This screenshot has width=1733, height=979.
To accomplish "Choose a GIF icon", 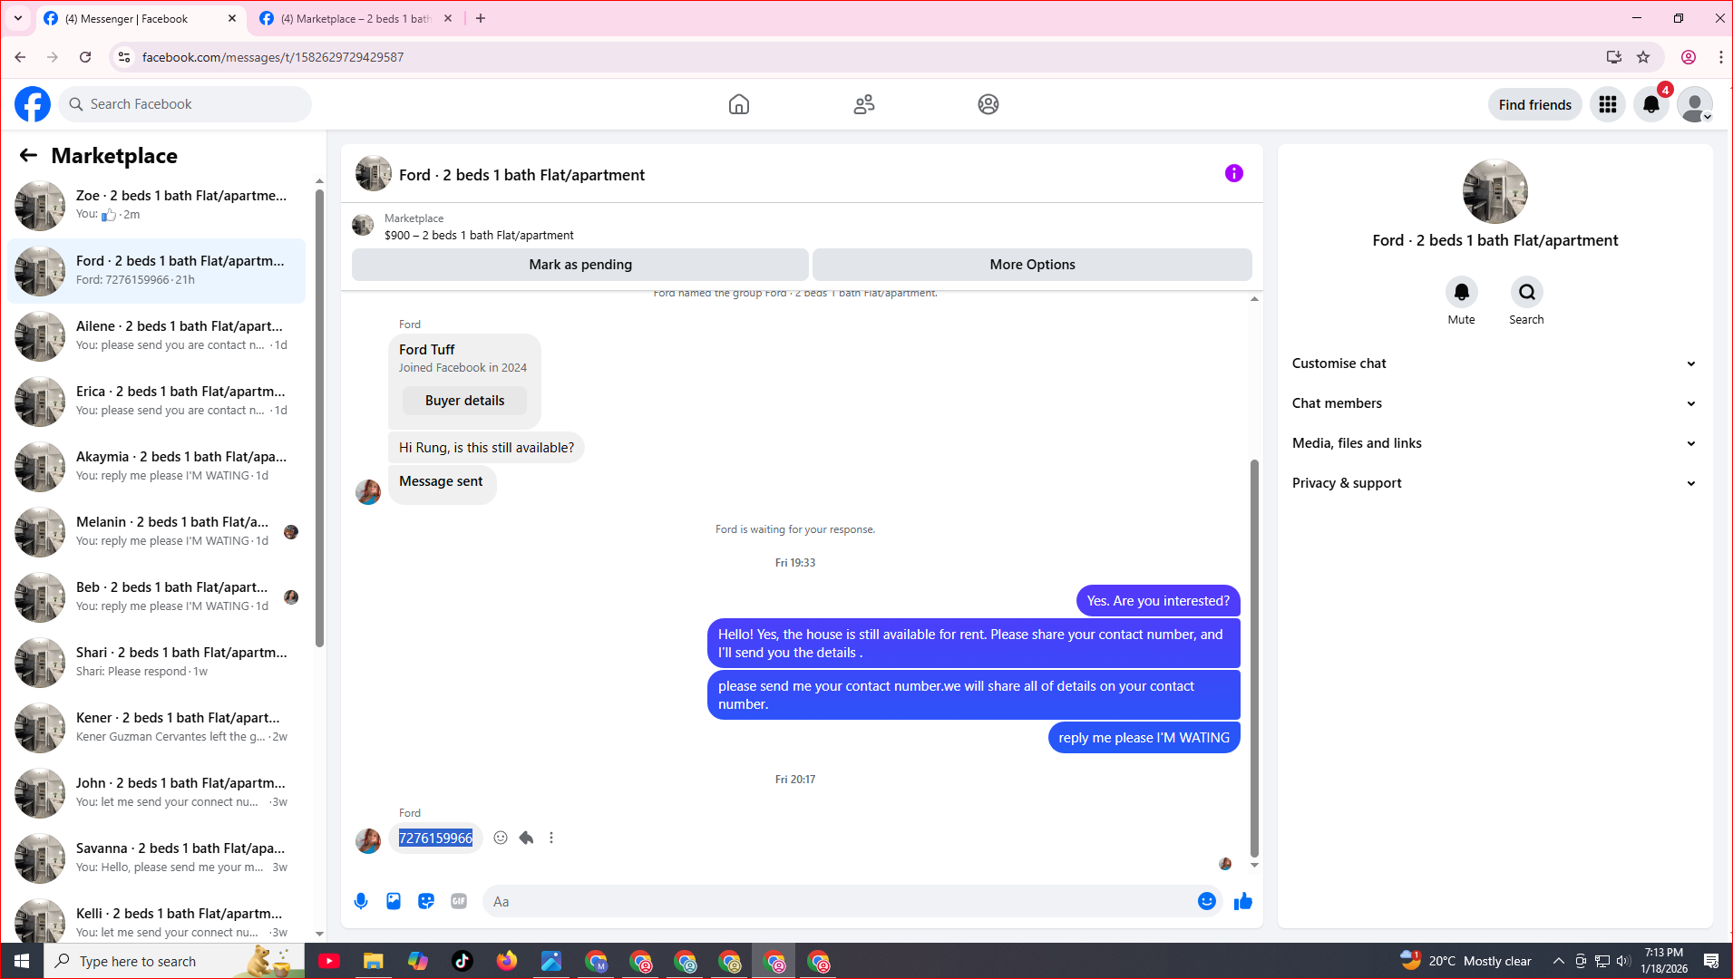I will click(459, 901).
